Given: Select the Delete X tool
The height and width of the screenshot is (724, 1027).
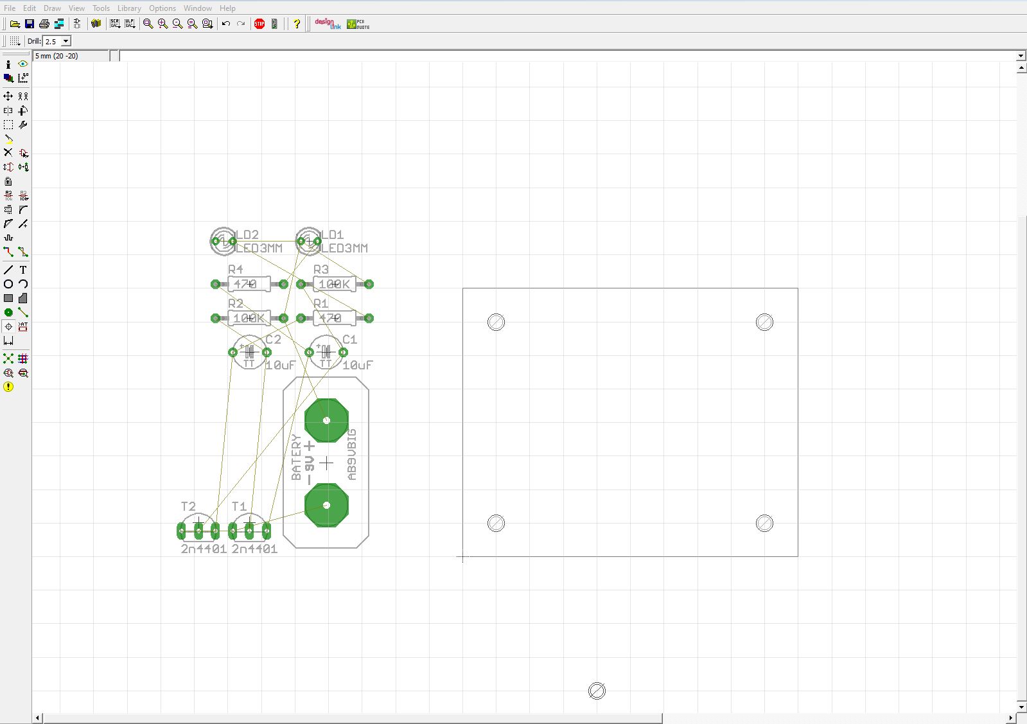Looking at the screenshot, I should click(8, 153).
